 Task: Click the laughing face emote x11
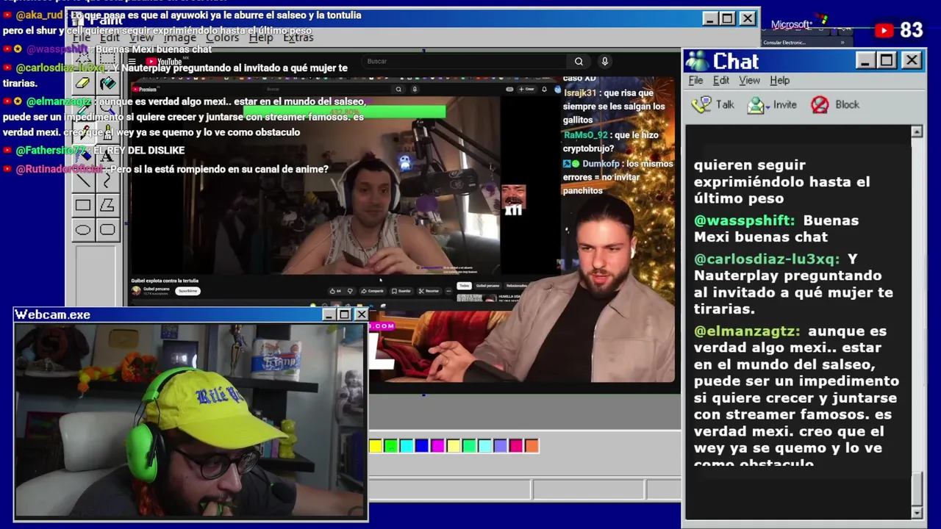pyautogui.click(x=514, y=199)
